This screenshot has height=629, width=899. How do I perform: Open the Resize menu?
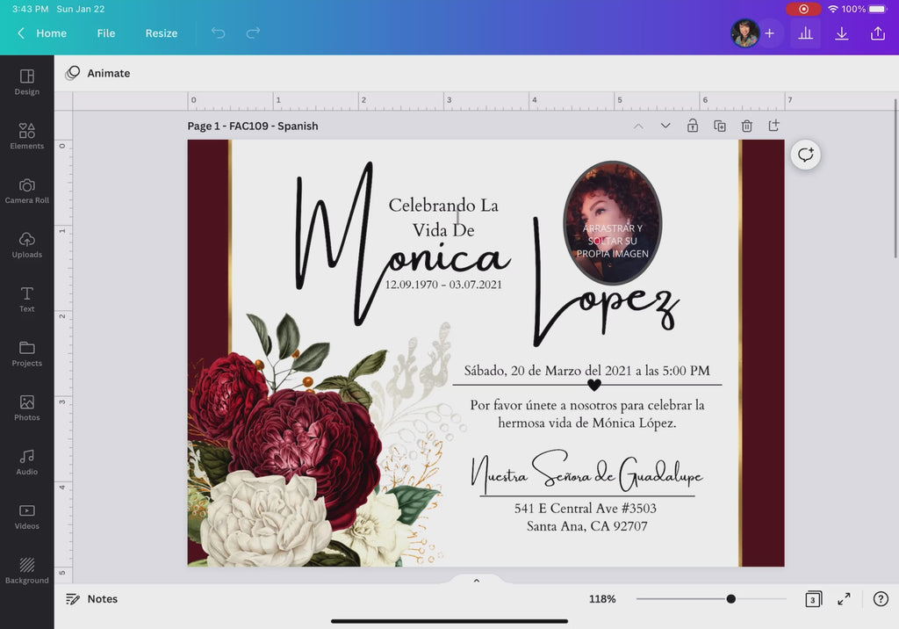pyautogui.click(x=162, y=33)
